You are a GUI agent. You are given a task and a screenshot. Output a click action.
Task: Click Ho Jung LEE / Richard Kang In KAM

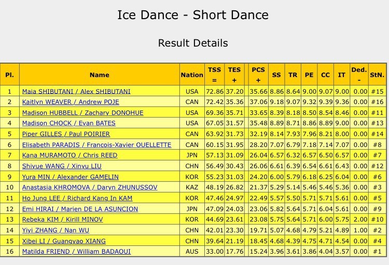coord(77,198)
